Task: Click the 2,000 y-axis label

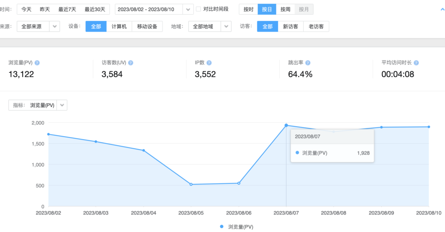Action: coord(38,123)
